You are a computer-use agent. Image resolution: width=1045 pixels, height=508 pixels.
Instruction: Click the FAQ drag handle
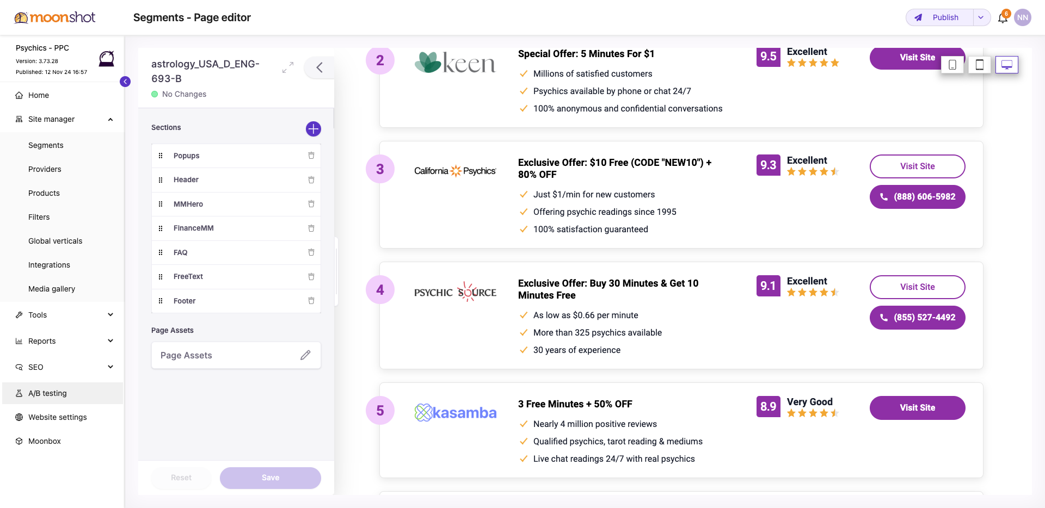tap(161, 252)
